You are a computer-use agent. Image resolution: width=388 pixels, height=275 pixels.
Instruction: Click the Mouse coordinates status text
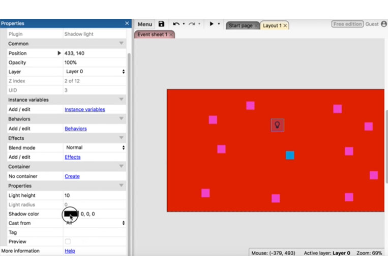tap(273, 253)
